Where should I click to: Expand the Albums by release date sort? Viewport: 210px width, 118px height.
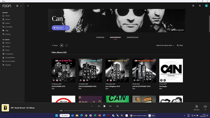coord(165,45)
